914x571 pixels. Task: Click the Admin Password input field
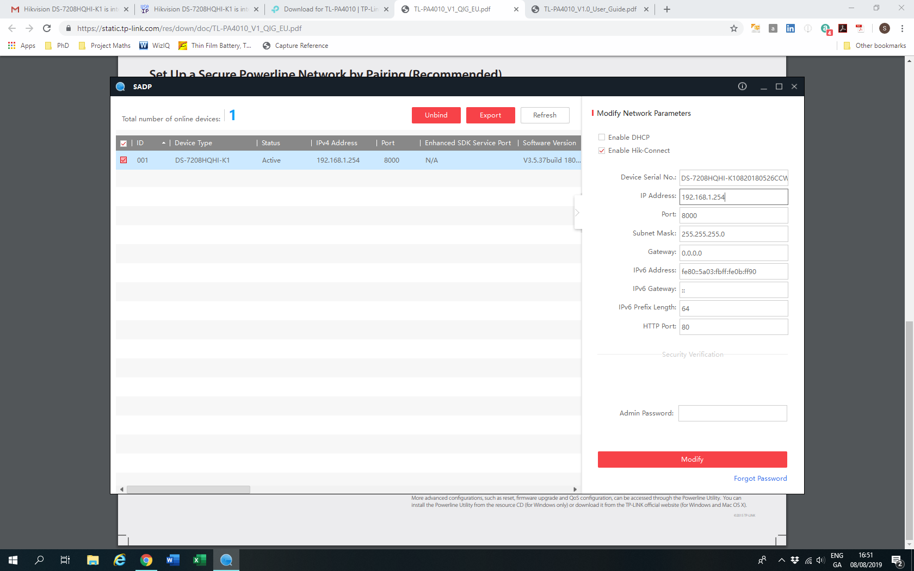click(x=732, y=413)
